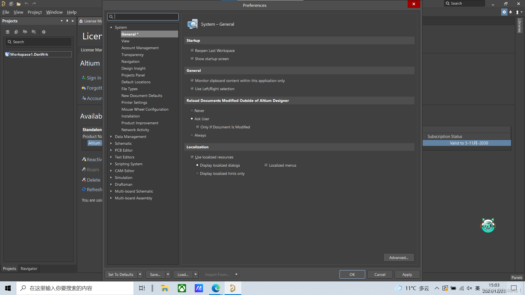Open Windows Start menu
Viewport: 525px width, 295px height.
[8, 288]
